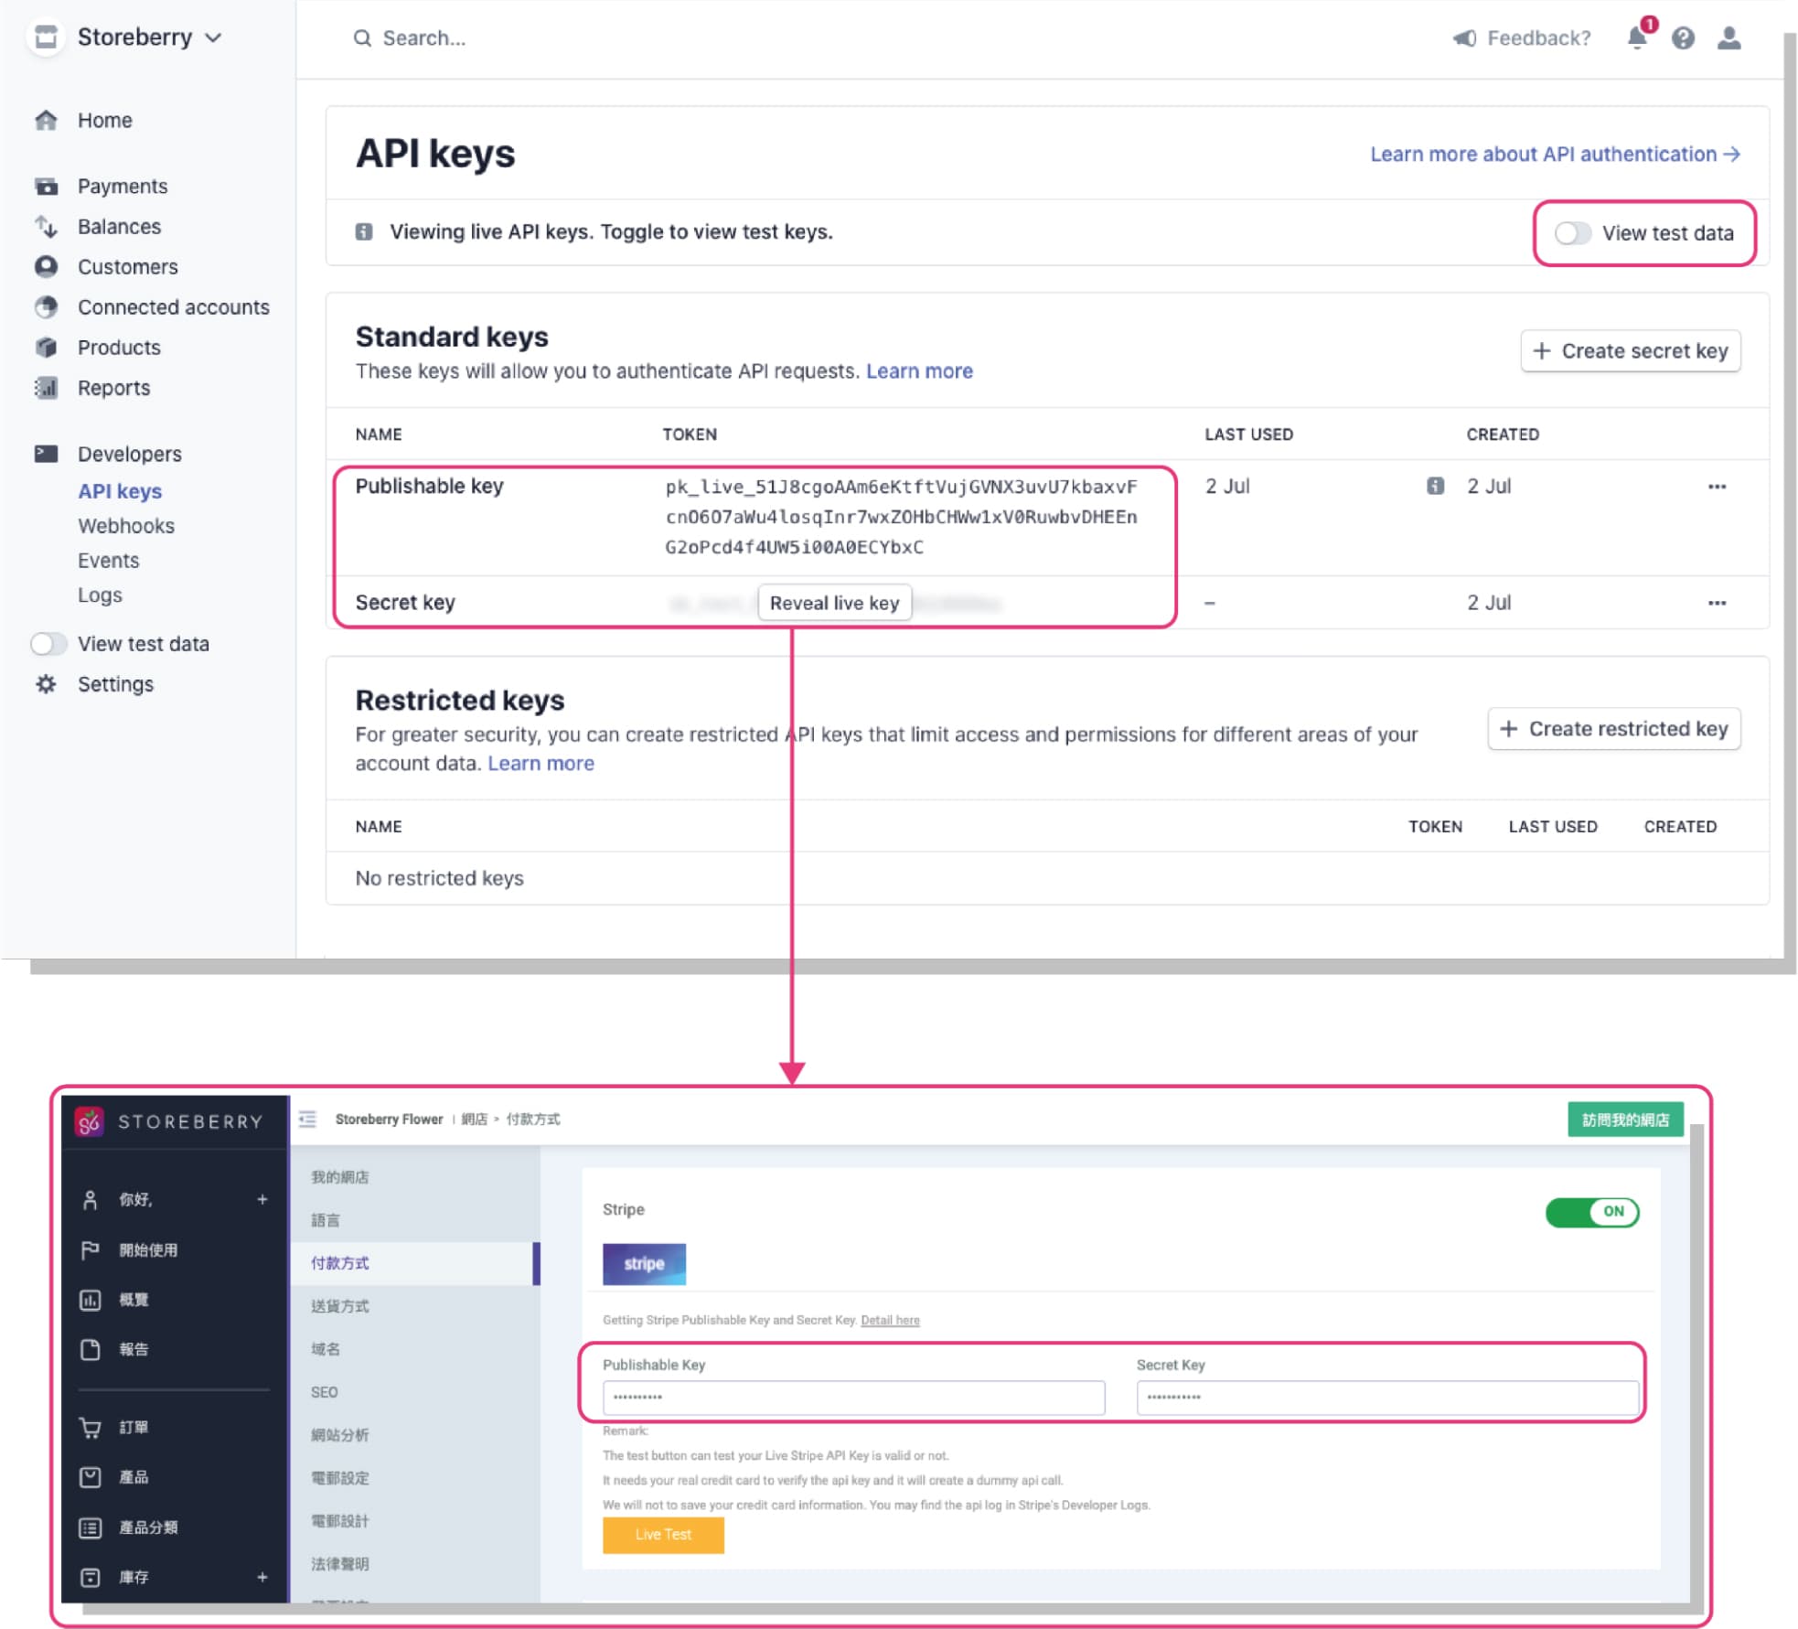
Task: Select 法律聲明 in shop settings menu
Action: click(x=339, y=1564)
